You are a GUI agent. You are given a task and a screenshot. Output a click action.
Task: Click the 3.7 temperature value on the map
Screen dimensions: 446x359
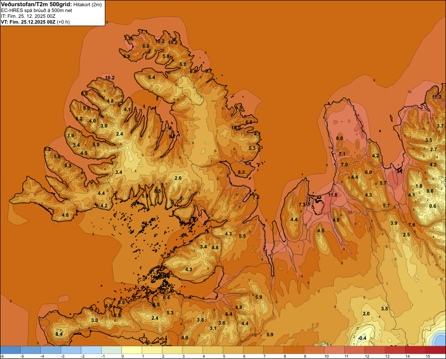click(440, 126)
